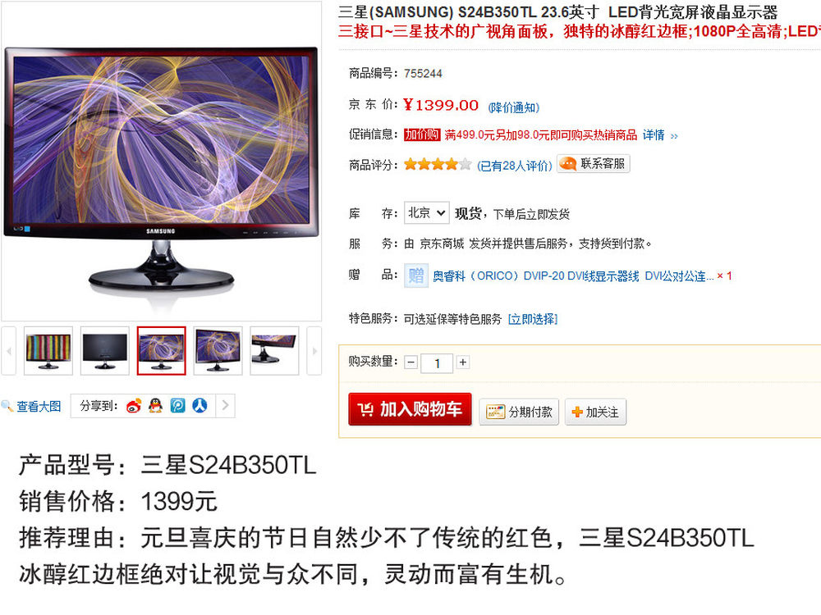Choose 分期付款 installment payment button
This screenshot has width=821, height=615.
click(x=519, y=412)
